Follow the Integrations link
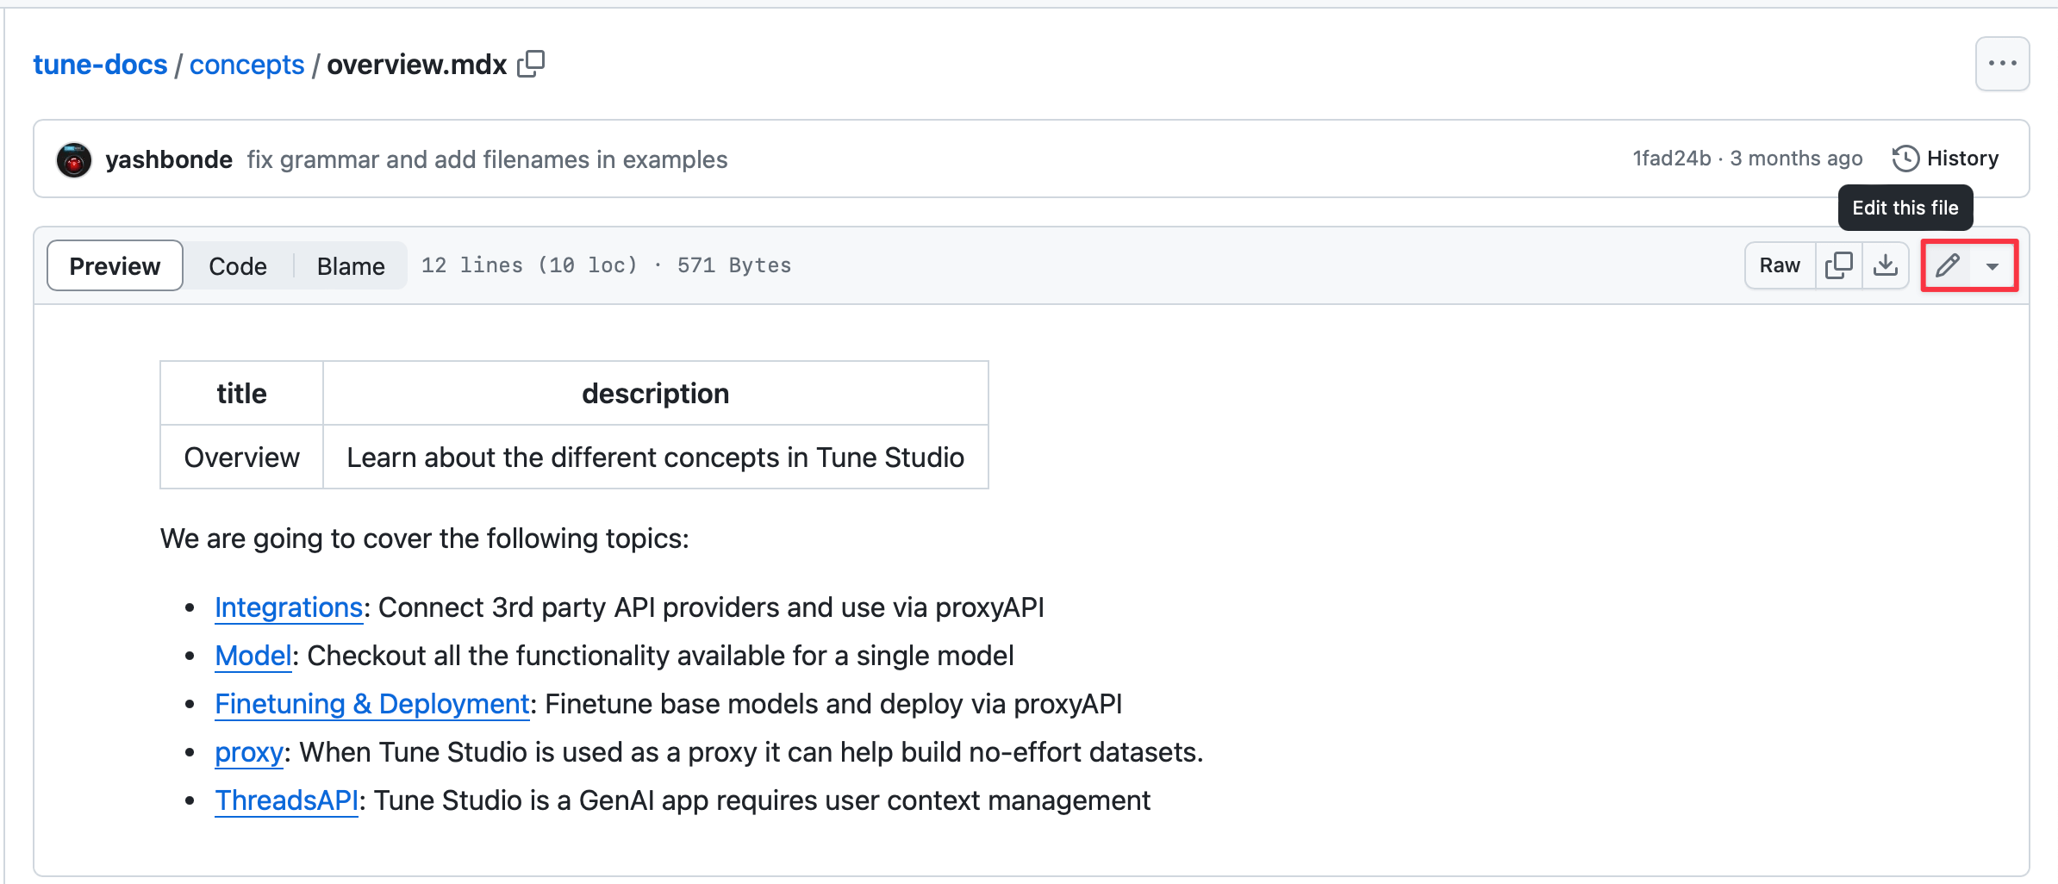 point(289,607)
